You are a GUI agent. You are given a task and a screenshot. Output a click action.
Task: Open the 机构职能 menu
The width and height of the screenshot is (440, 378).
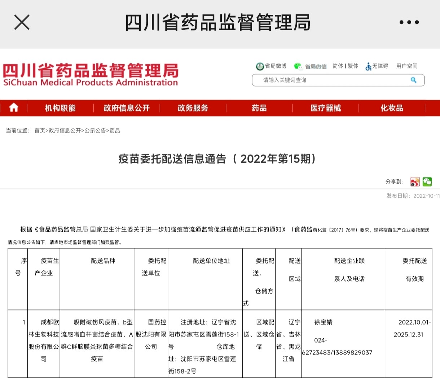60,108
